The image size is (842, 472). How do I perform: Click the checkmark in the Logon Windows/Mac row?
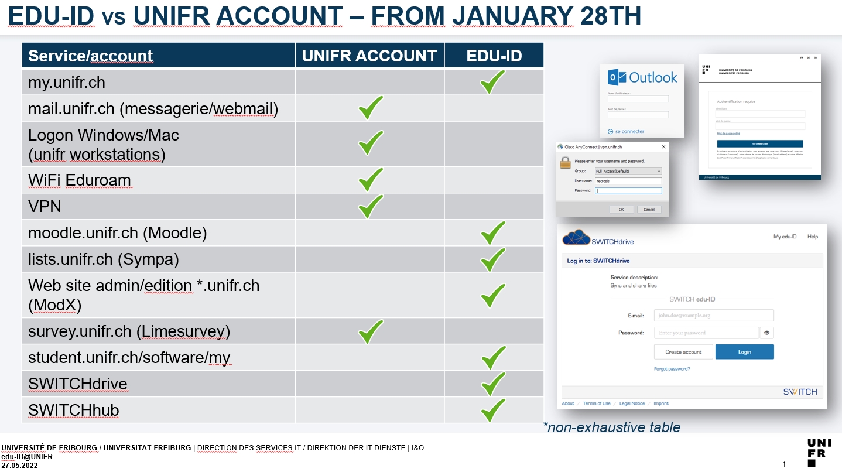[x=371, y=143]
